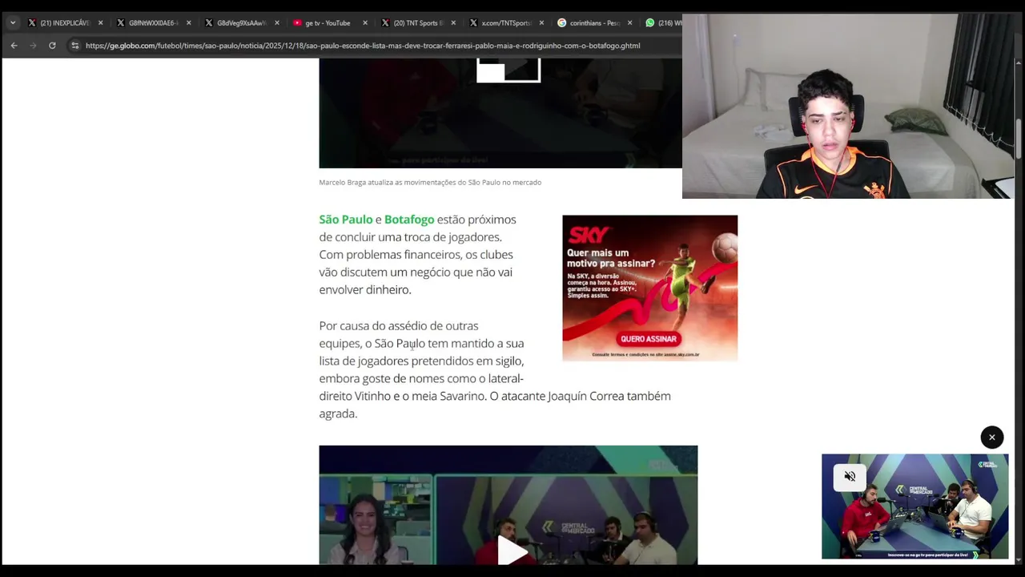Click 'QUERO ASSINAR' button in SKY ad
This screenshot has width=1025, height=577.
pos(649,339)
